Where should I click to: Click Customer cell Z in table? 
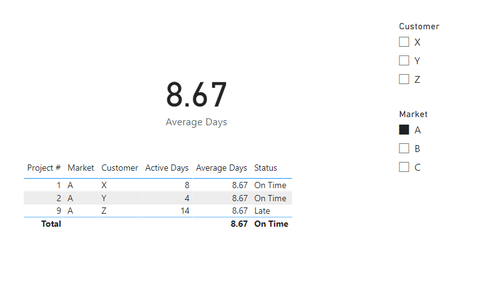click(104, 211)
